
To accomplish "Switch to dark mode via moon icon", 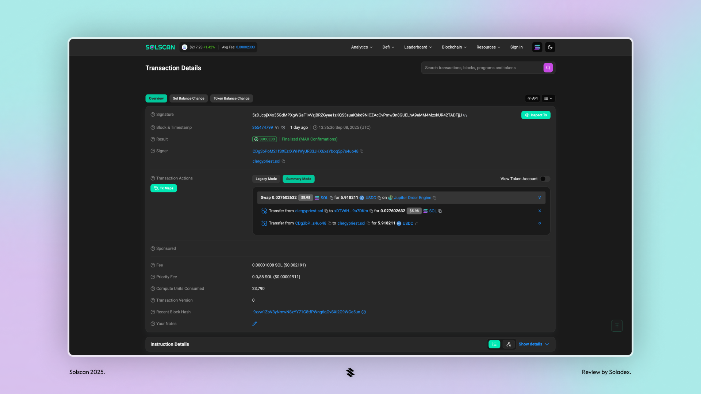I will coord(550,47).
